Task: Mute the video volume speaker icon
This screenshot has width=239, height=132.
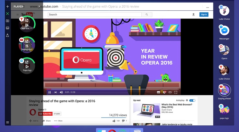Action: click(61, 92)
